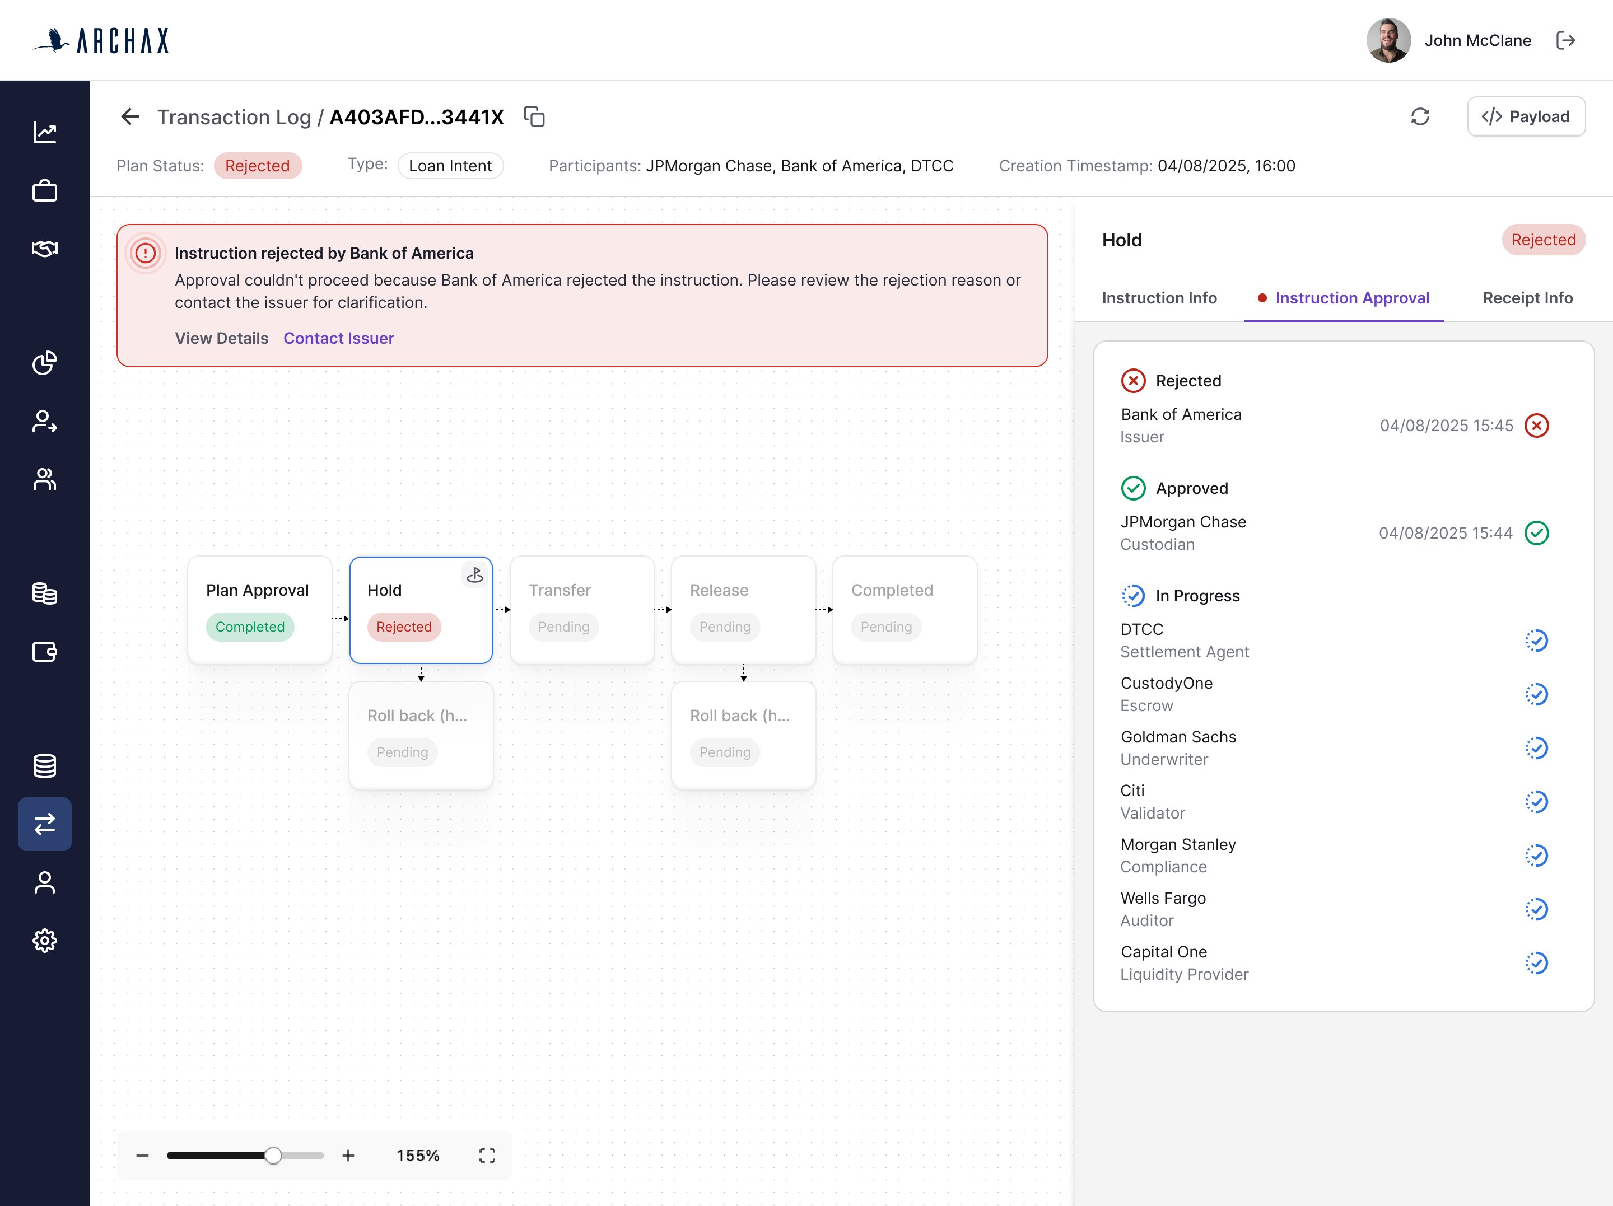
Task: Click the in-progress icon for DTCC
Action: tap(1536, 641)
